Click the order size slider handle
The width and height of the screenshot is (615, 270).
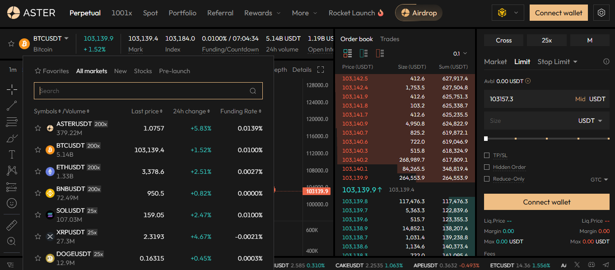(x=486, y=139)
